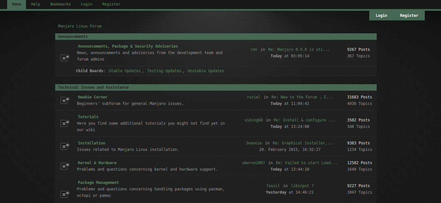Switch to the Home tab
Screen dimensions: 441x203
point(16,4)
